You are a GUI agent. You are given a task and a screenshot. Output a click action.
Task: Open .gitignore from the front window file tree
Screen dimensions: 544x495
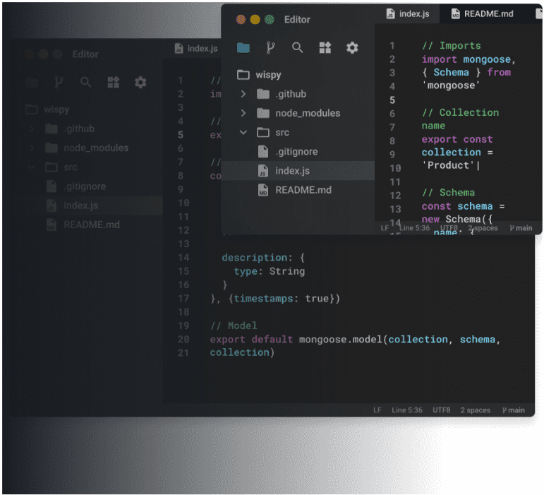tap(296, 152)
